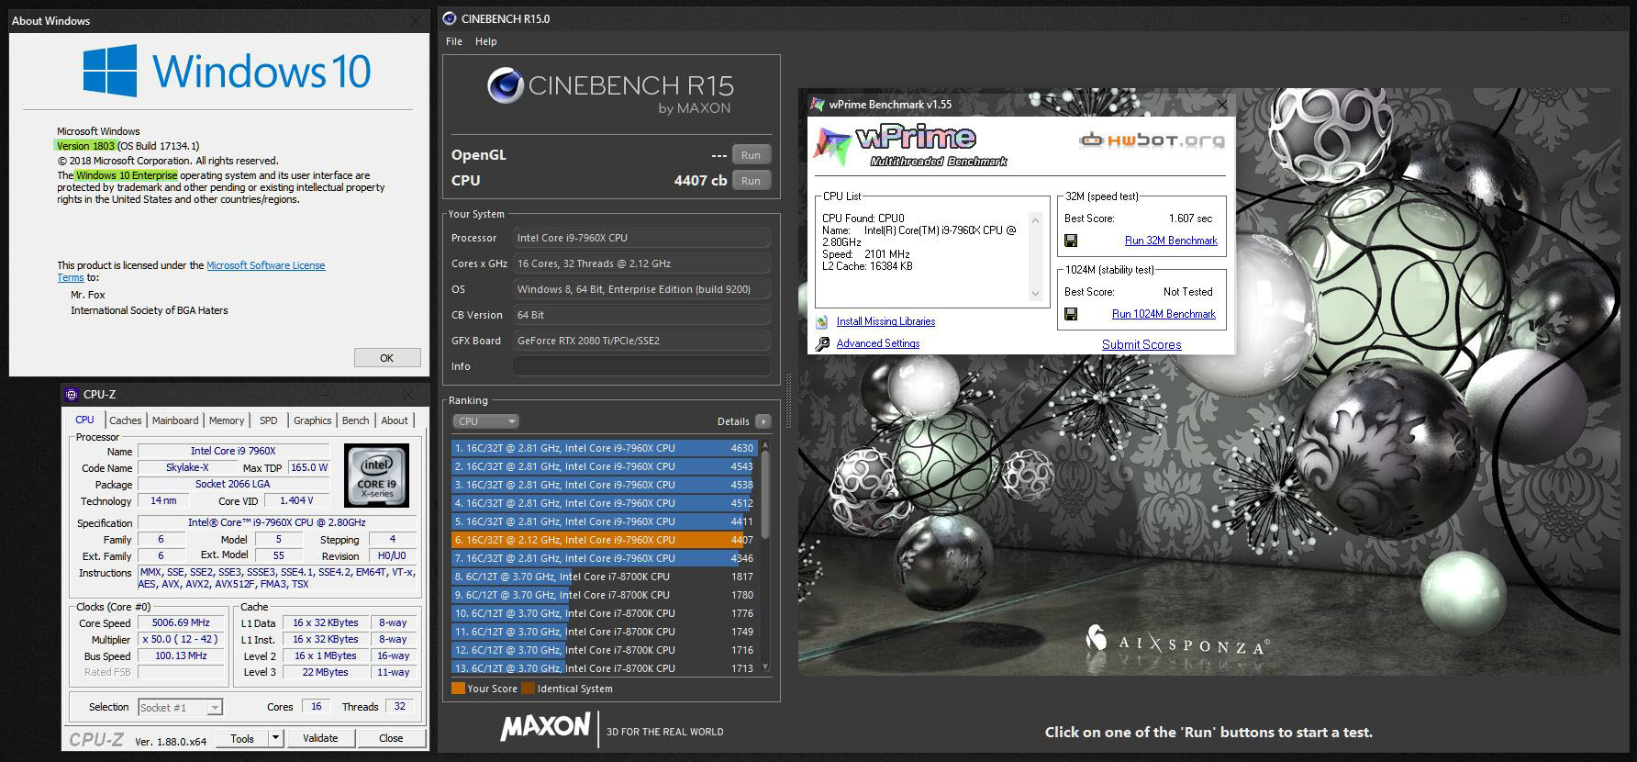The width and height of the screenshot is (1637, 762).
Task: Select ranking row 7 with score 4346
Action: coord(603,558)
